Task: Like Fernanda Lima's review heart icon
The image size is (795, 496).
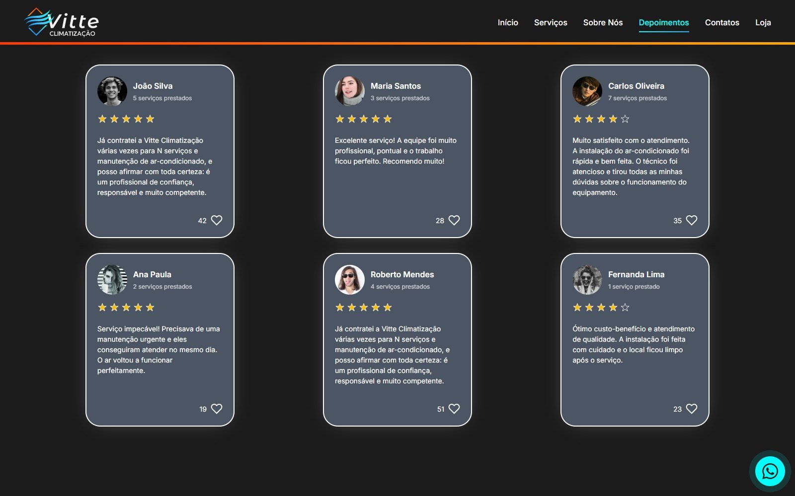Action: (x=692, y=409)
